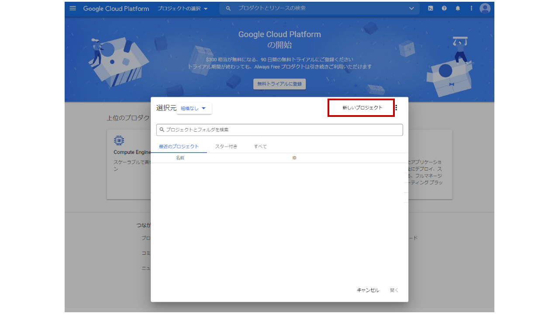Image resolution: width=559 pixels, height=314 pixels.
Task: Click the キャンセル button
Action: tap(367, 290)
